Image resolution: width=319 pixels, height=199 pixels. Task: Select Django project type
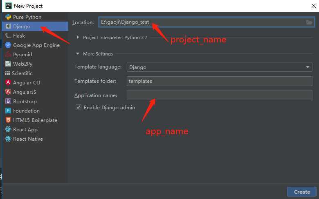[35, 26]
